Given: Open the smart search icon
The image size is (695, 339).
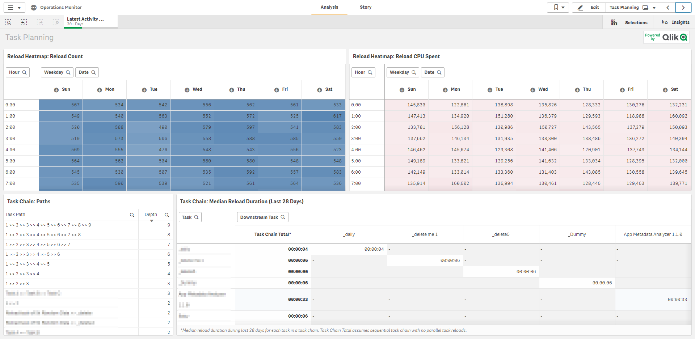Looking at the screenshot, I should point(8,22).
